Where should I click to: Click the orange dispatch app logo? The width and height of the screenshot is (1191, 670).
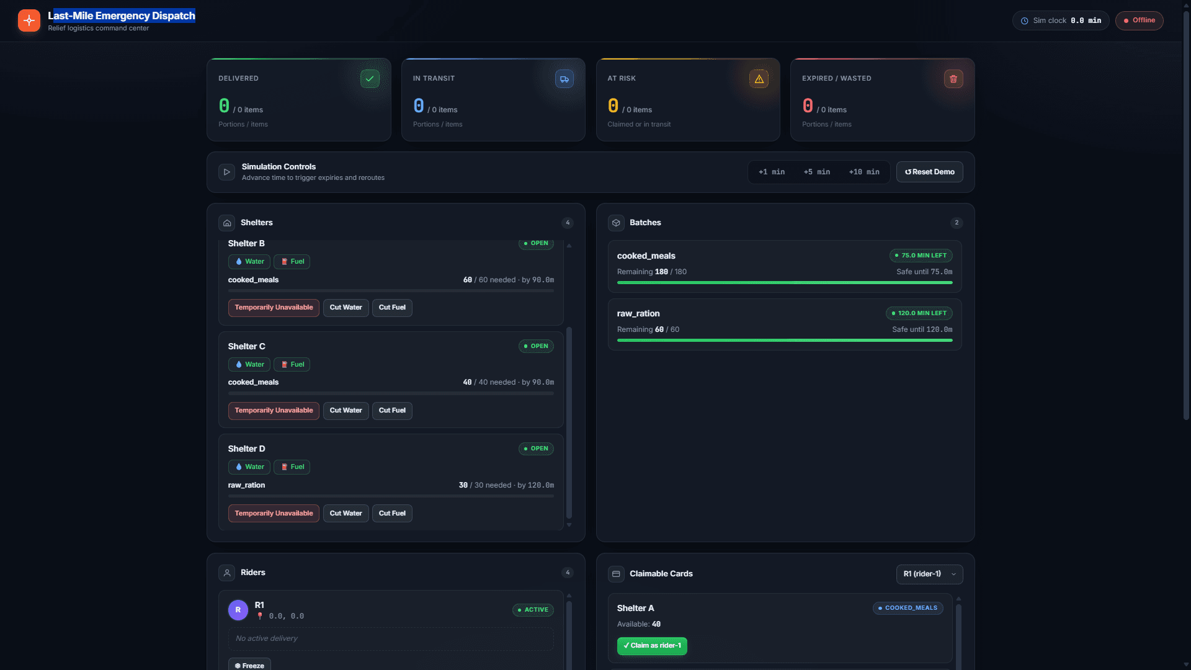point(29,20)
